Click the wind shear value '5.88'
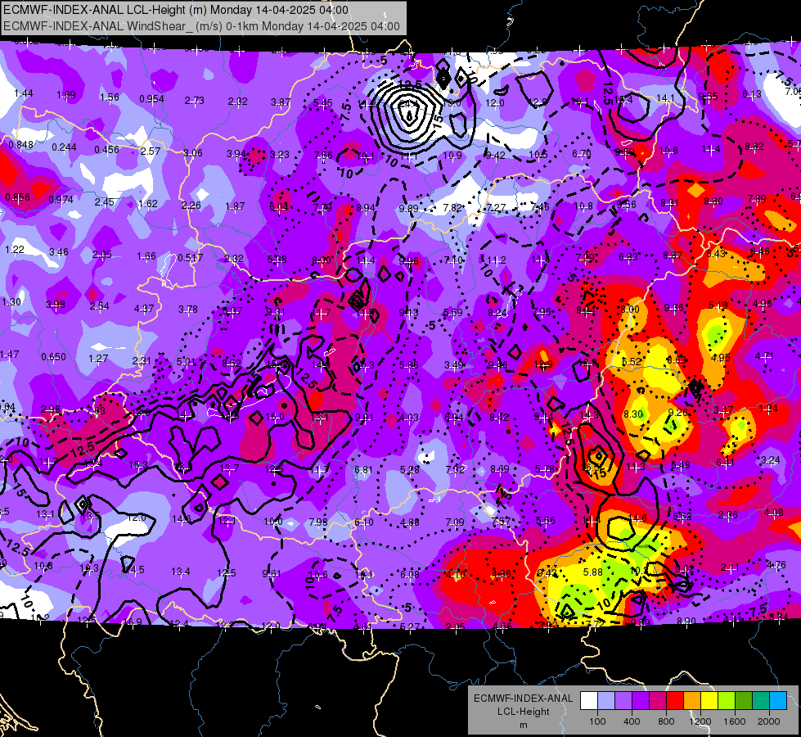 (592, 572)
